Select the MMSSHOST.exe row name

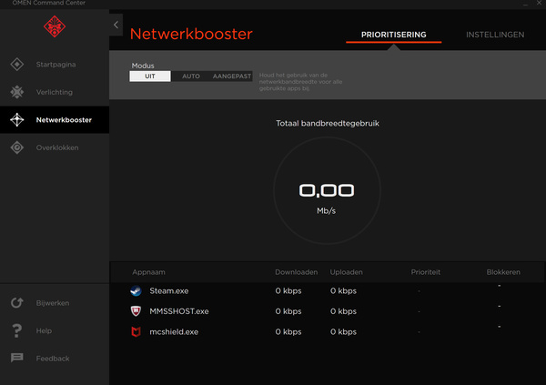click(179, 311)
